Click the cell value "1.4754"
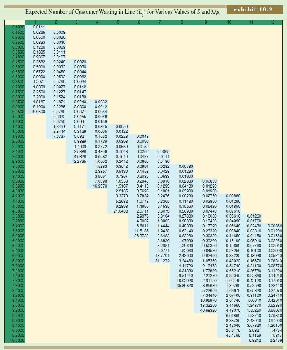Screen dimensions: 287x350 276,330
